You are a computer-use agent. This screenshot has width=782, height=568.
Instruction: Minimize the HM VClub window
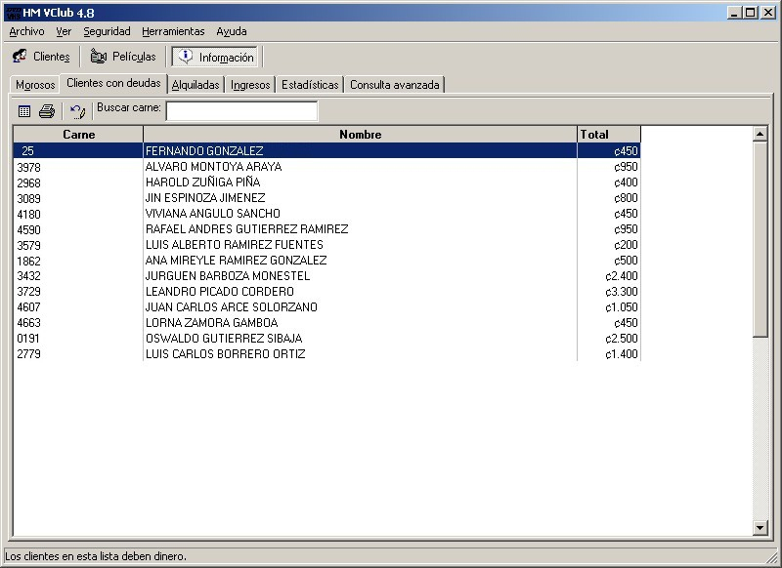tap(734, 13)
